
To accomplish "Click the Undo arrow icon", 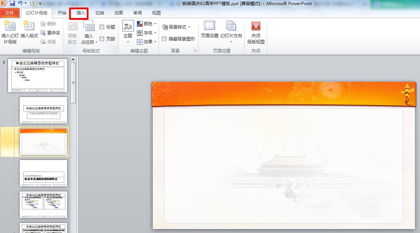I will 20,3.
